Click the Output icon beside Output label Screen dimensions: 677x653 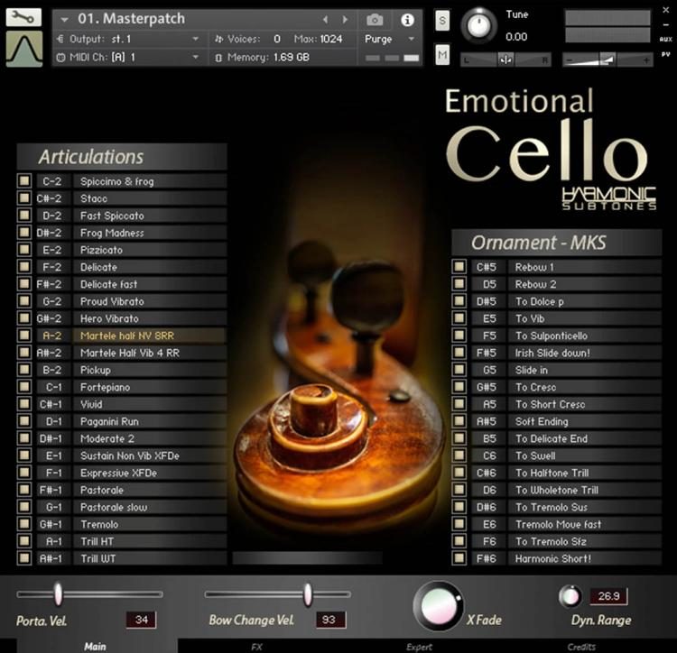click(x=60, y=39)
